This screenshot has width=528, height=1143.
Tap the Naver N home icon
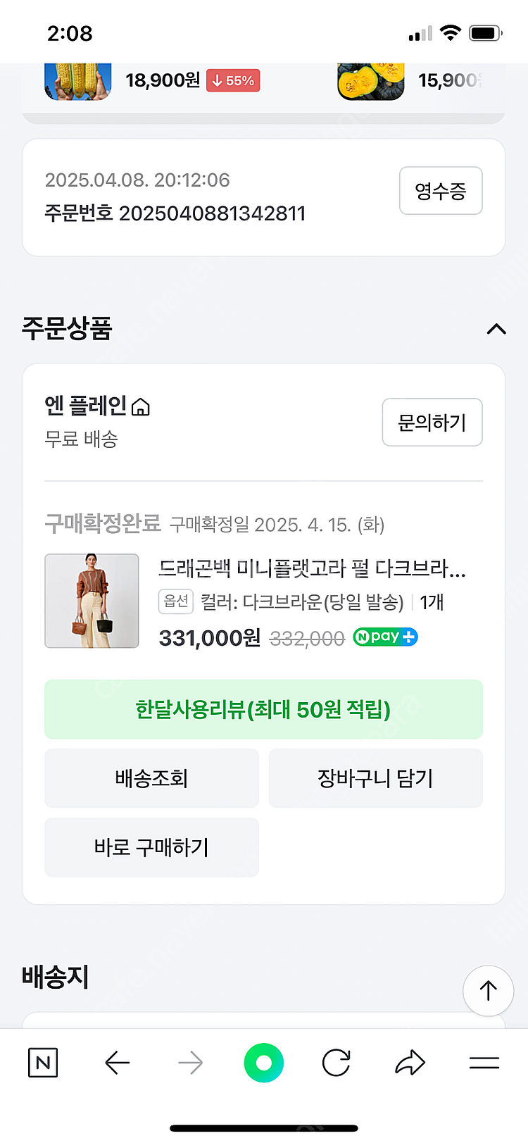tap(43, 1062)
